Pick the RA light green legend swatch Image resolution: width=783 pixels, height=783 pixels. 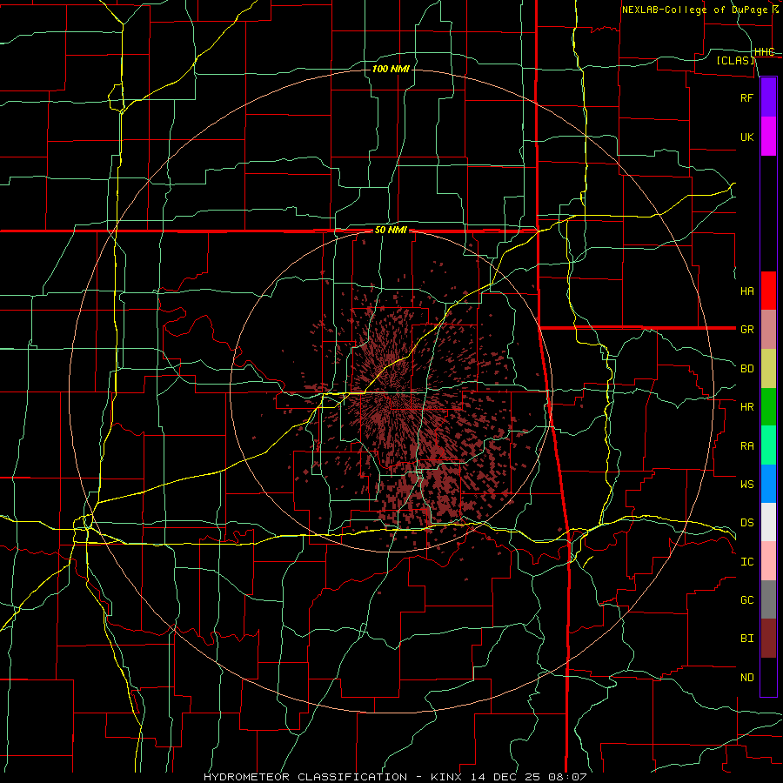pos(768,445)
